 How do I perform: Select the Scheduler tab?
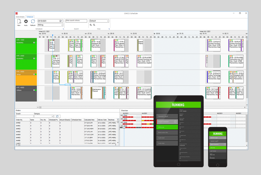point(30,17)
